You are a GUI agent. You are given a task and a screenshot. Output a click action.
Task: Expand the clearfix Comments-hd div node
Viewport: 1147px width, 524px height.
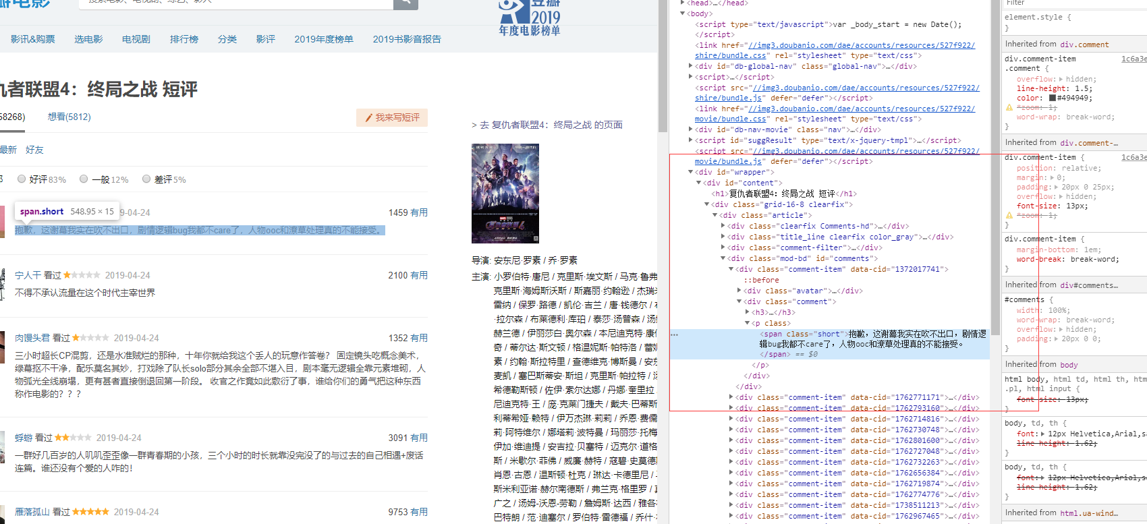(723, 226)
